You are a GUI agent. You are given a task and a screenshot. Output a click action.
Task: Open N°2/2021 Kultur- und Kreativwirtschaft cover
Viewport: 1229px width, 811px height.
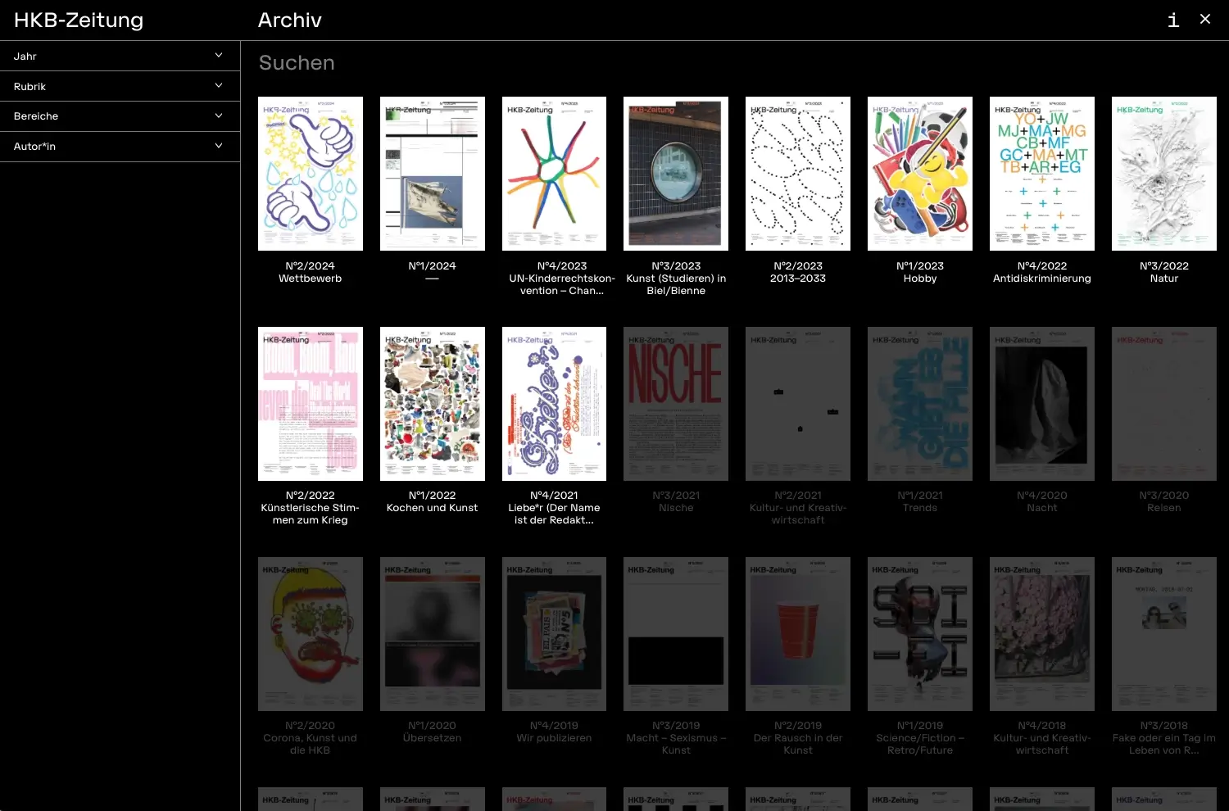click(798, 404)
